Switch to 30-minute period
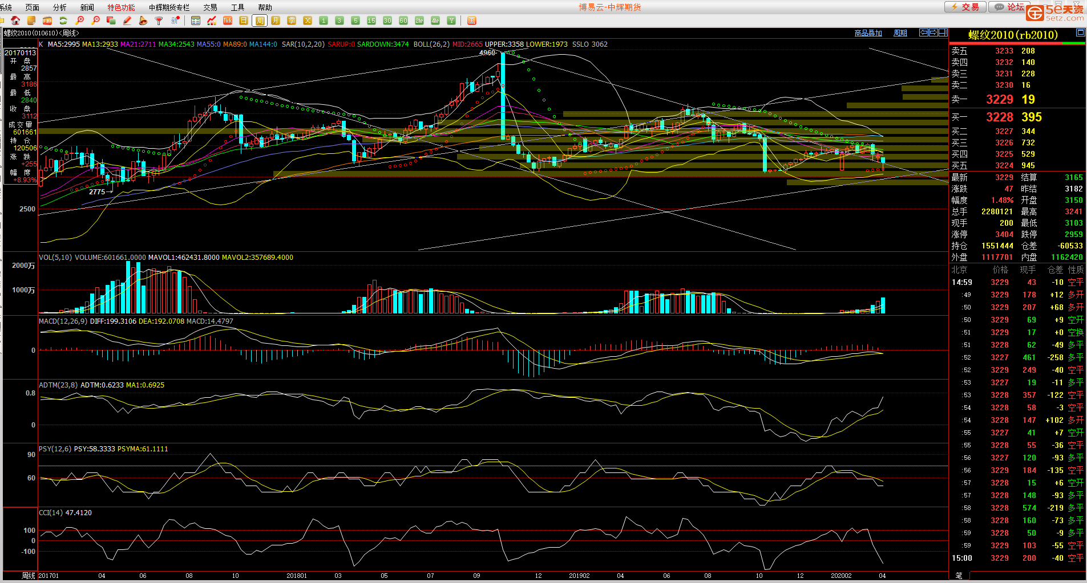 pos(387,21)
